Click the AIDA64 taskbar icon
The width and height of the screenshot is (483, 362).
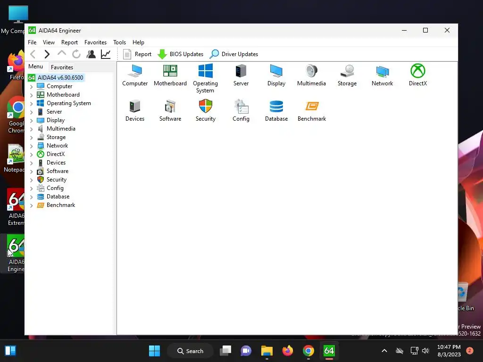[x=329, y=351]
